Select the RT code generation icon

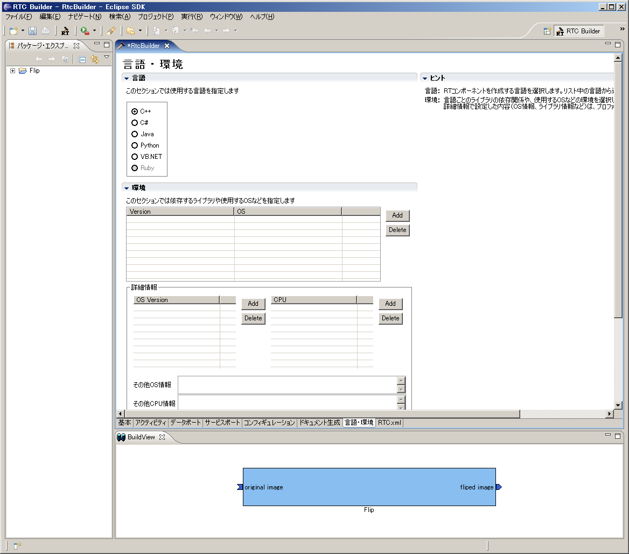pos(65,31)
